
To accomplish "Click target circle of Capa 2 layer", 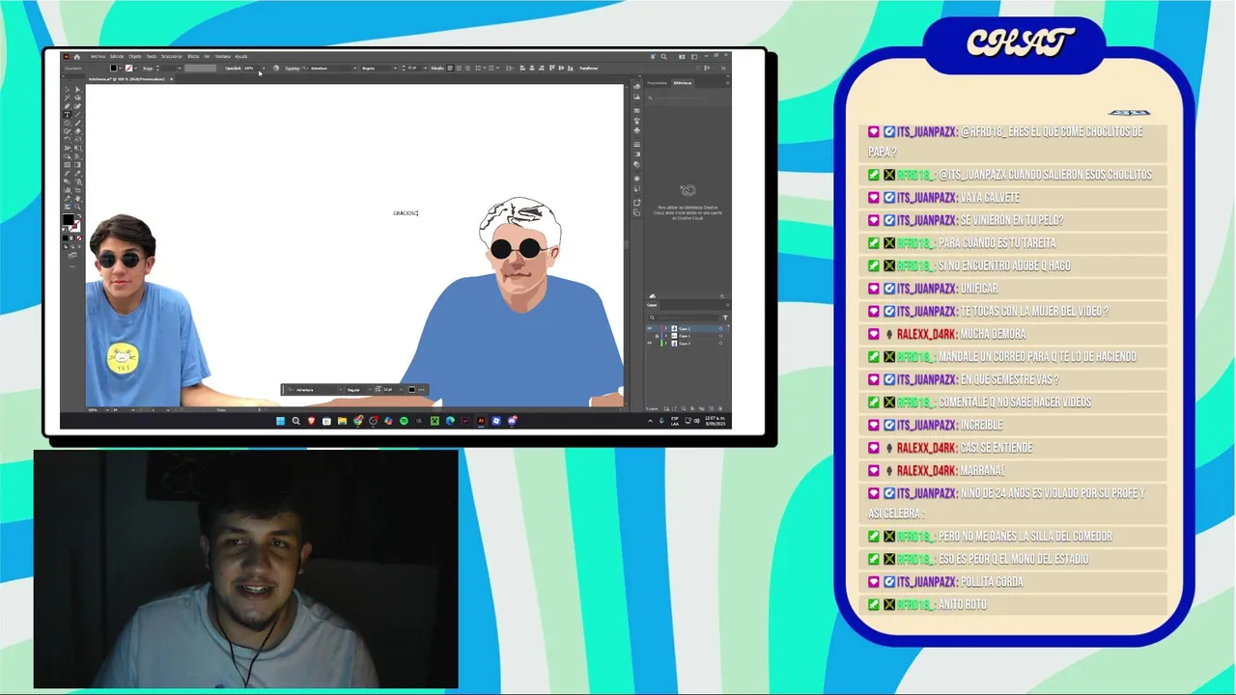I will pyautogui.click(x=720, y=328).
